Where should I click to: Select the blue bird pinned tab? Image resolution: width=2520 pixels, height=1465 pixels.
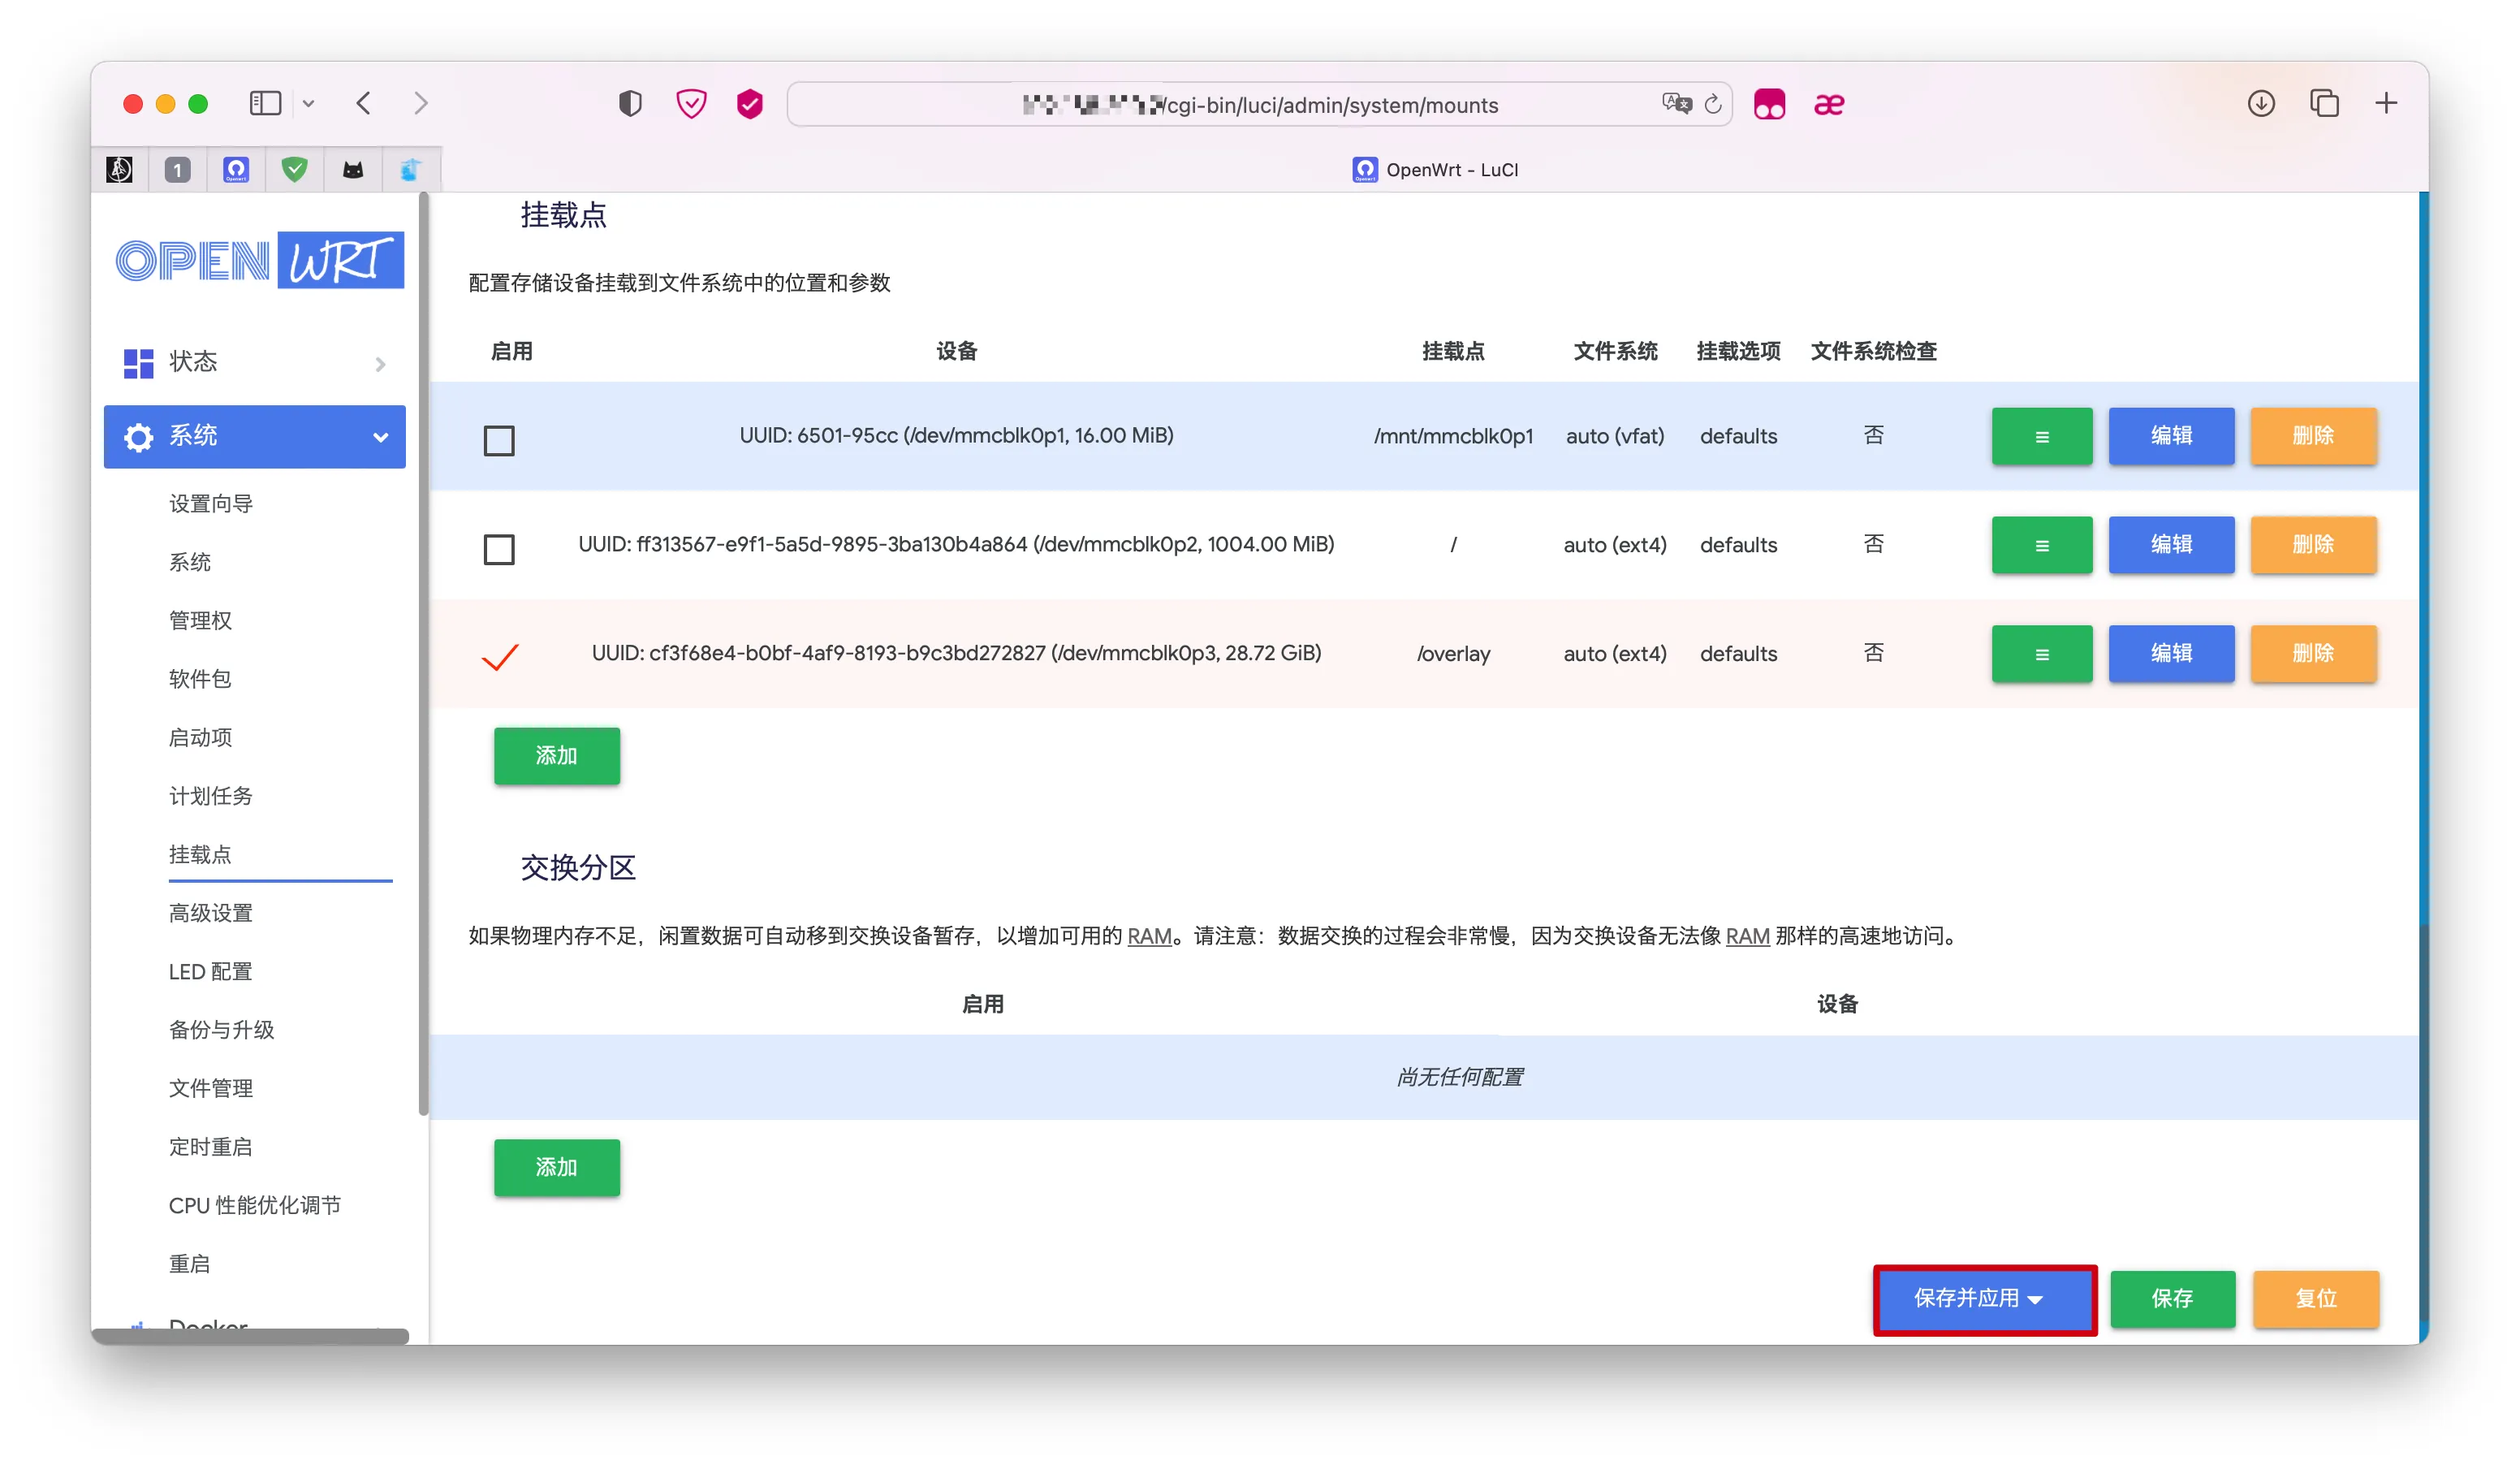tap(410, 170)
